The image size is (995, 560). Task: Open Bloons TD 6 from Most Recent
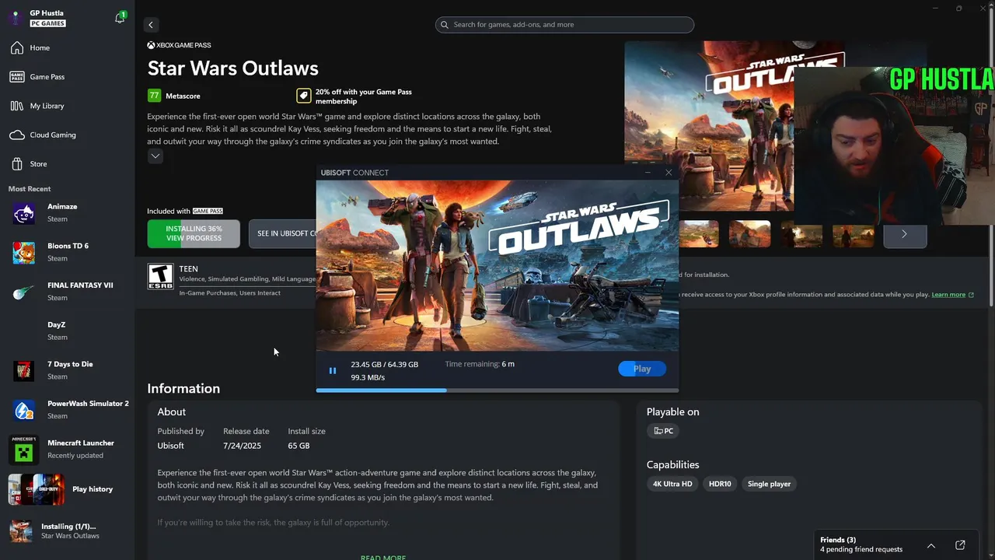pyautogui.click(x=67, y=252)
